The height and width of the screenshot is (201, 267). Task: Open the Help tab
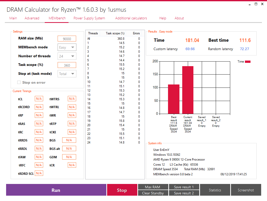pos(163,18)
